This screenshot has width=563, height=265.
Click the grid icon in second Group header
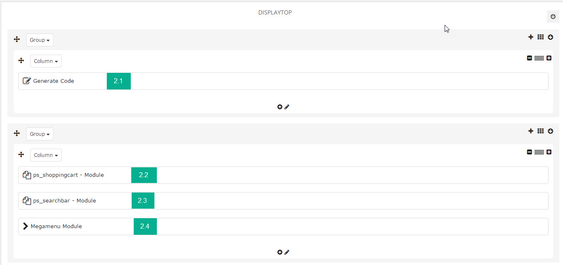point(540,131)
